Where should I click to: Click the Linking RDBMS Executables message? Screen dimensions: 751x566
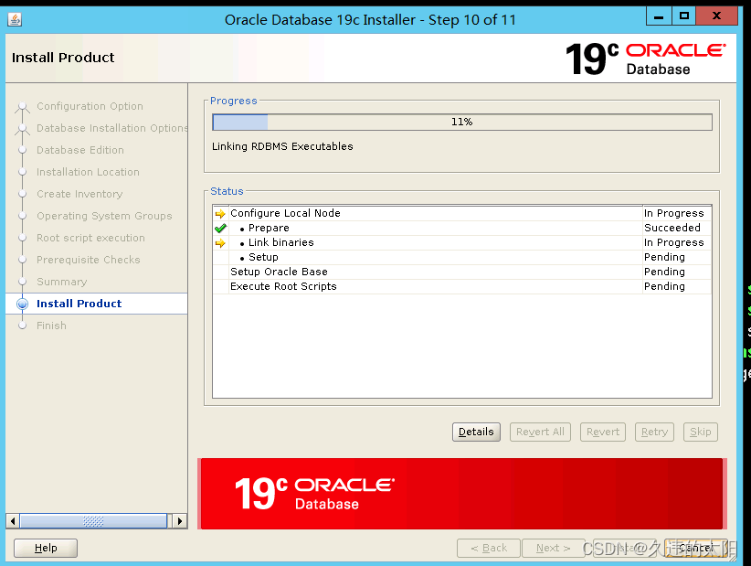pos(282,146)
